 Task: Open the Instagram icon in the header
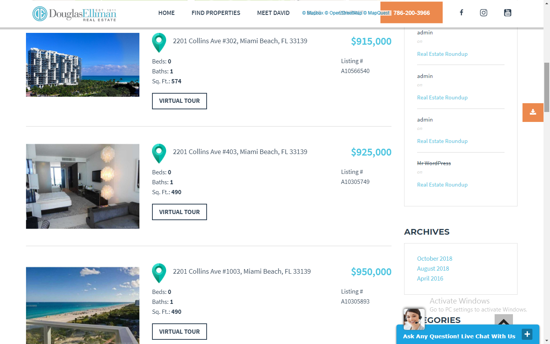(x=484, y=13)
